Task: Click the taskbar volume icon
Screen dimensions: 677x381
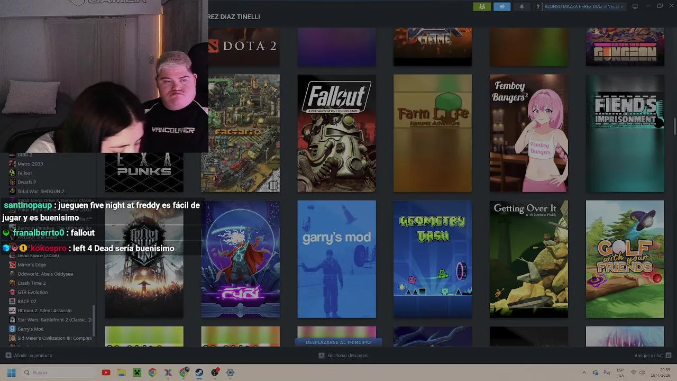Action: pos(642,373)
